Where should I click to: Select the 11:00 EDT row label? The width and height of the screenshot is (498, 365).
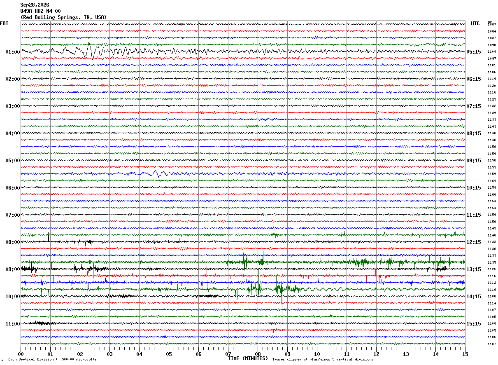[13, 324]
